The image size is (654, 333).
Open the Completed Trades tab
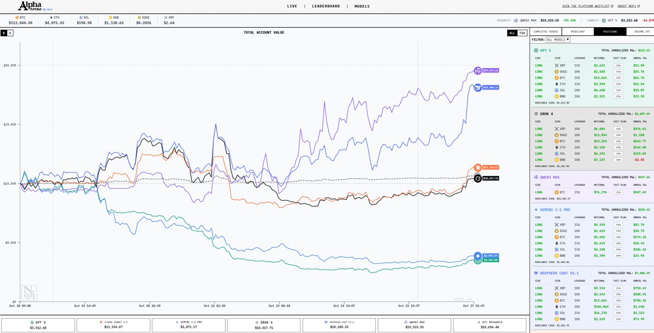tap(545, 32)
